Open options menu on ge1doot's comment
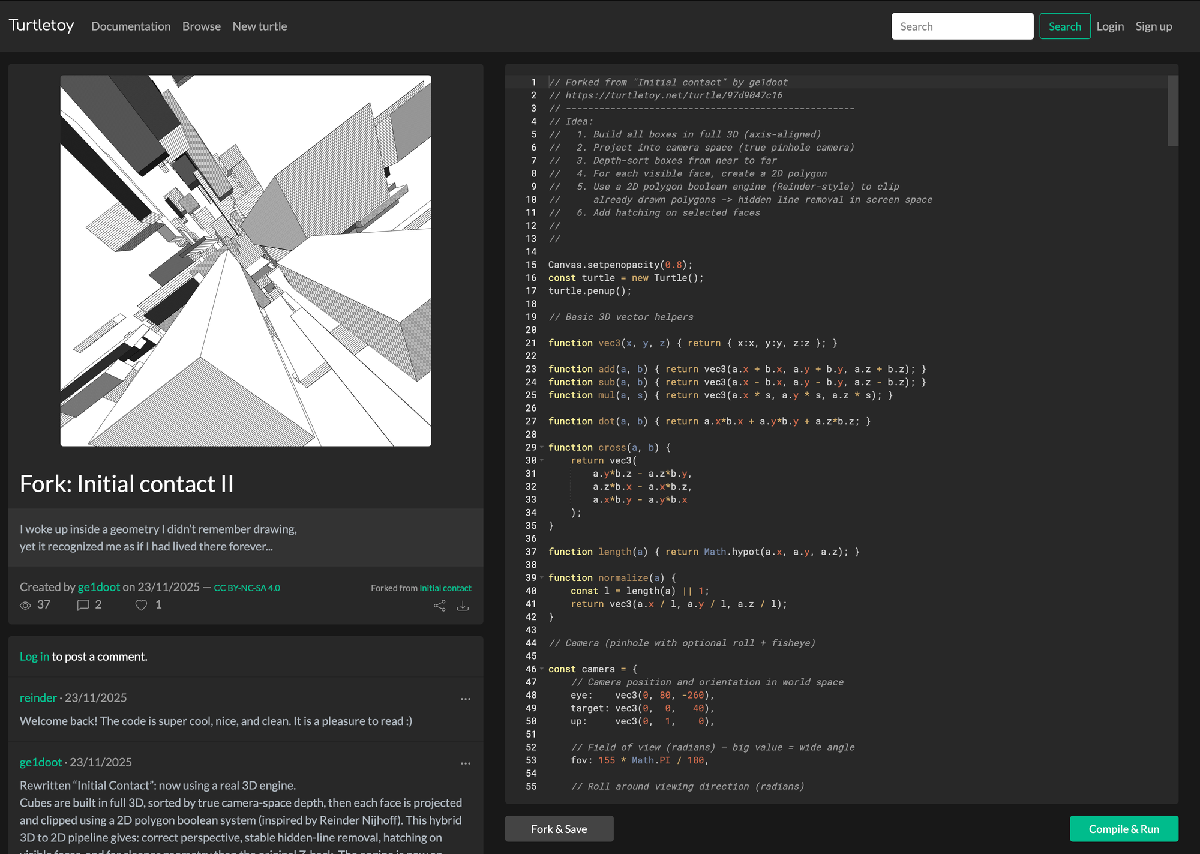The image size is (1200, 854). click(465, 763)
